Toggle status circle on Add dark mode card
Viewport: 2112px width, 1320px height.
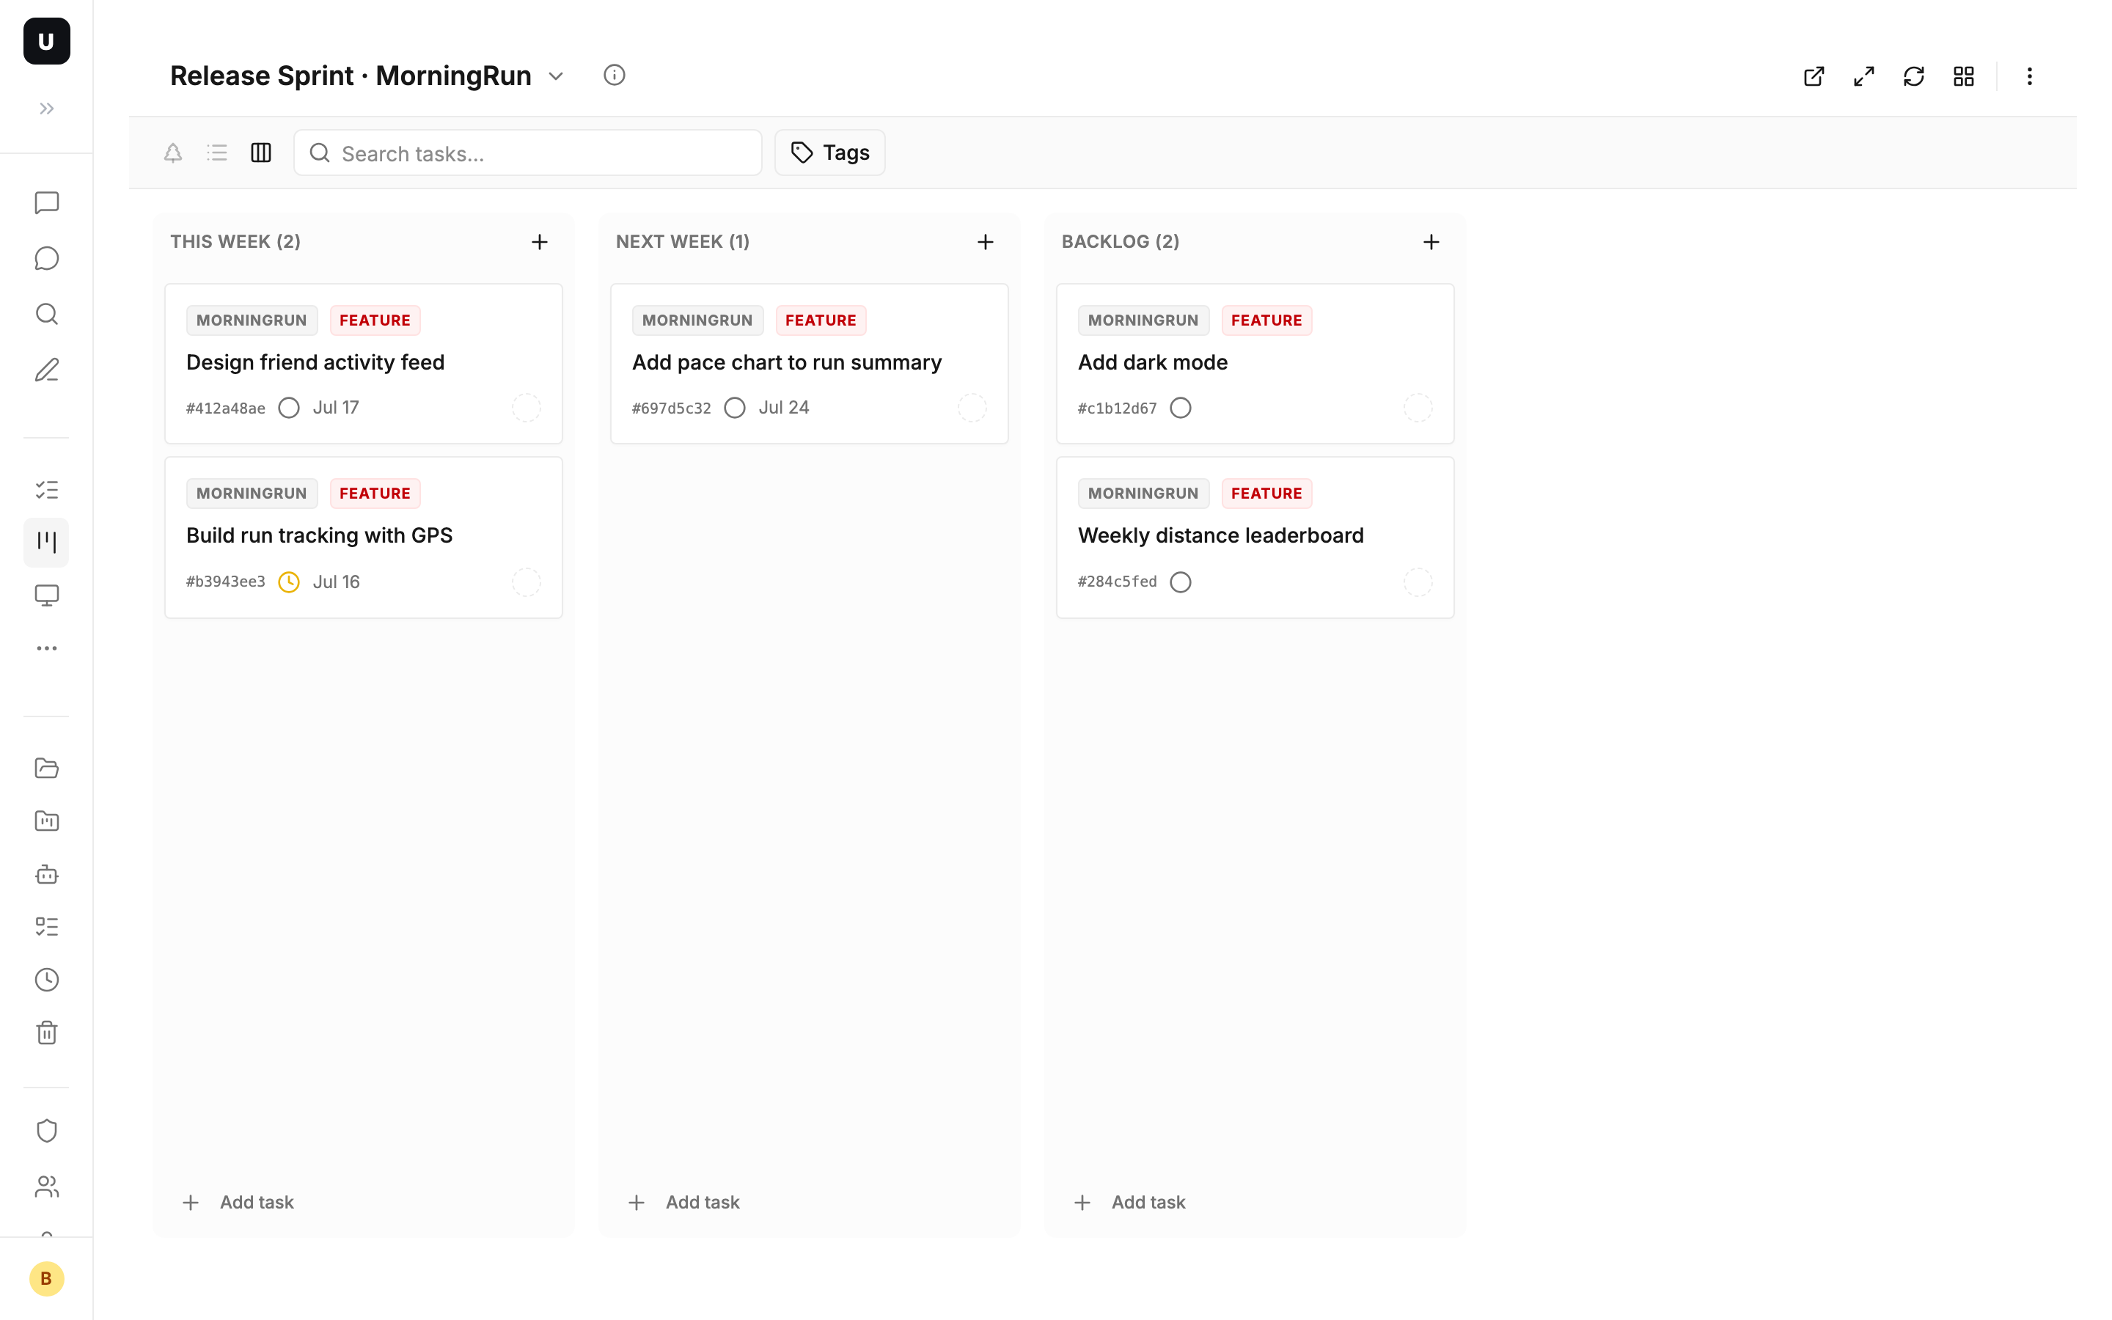click(x=1181, y=408)
